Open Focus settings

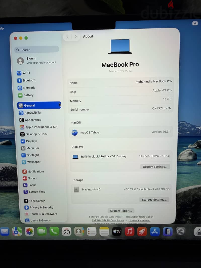click(30, 185)
